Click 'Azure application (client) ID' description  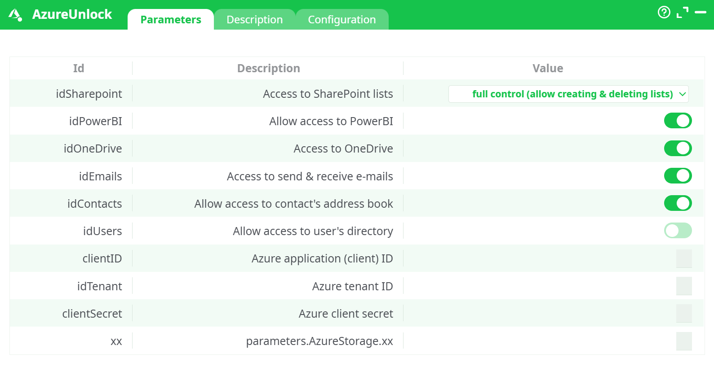(322, 258)
